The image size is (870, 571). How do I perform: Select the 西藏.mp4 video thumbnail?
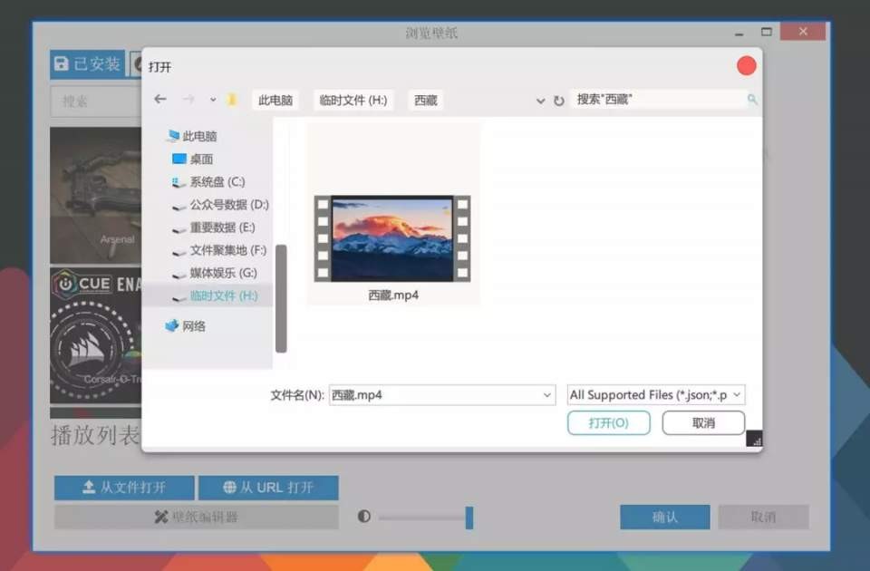[392, 239]
